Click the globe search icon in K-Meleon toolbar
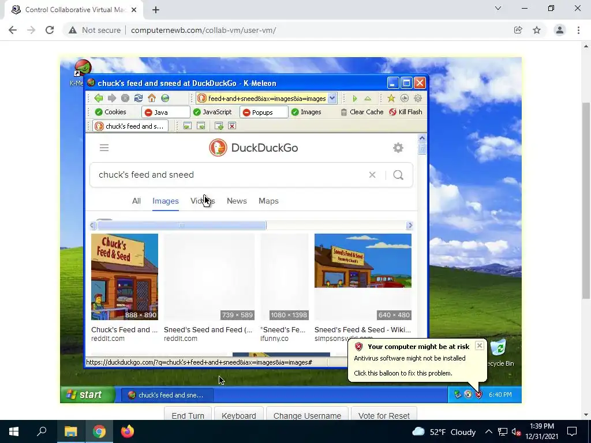 click(x=165, y=98)
